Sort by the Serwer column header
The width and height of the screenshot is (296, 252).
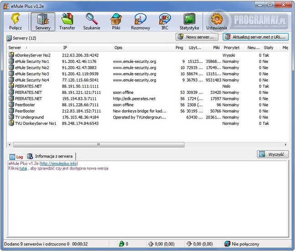(x=34, y=47)
